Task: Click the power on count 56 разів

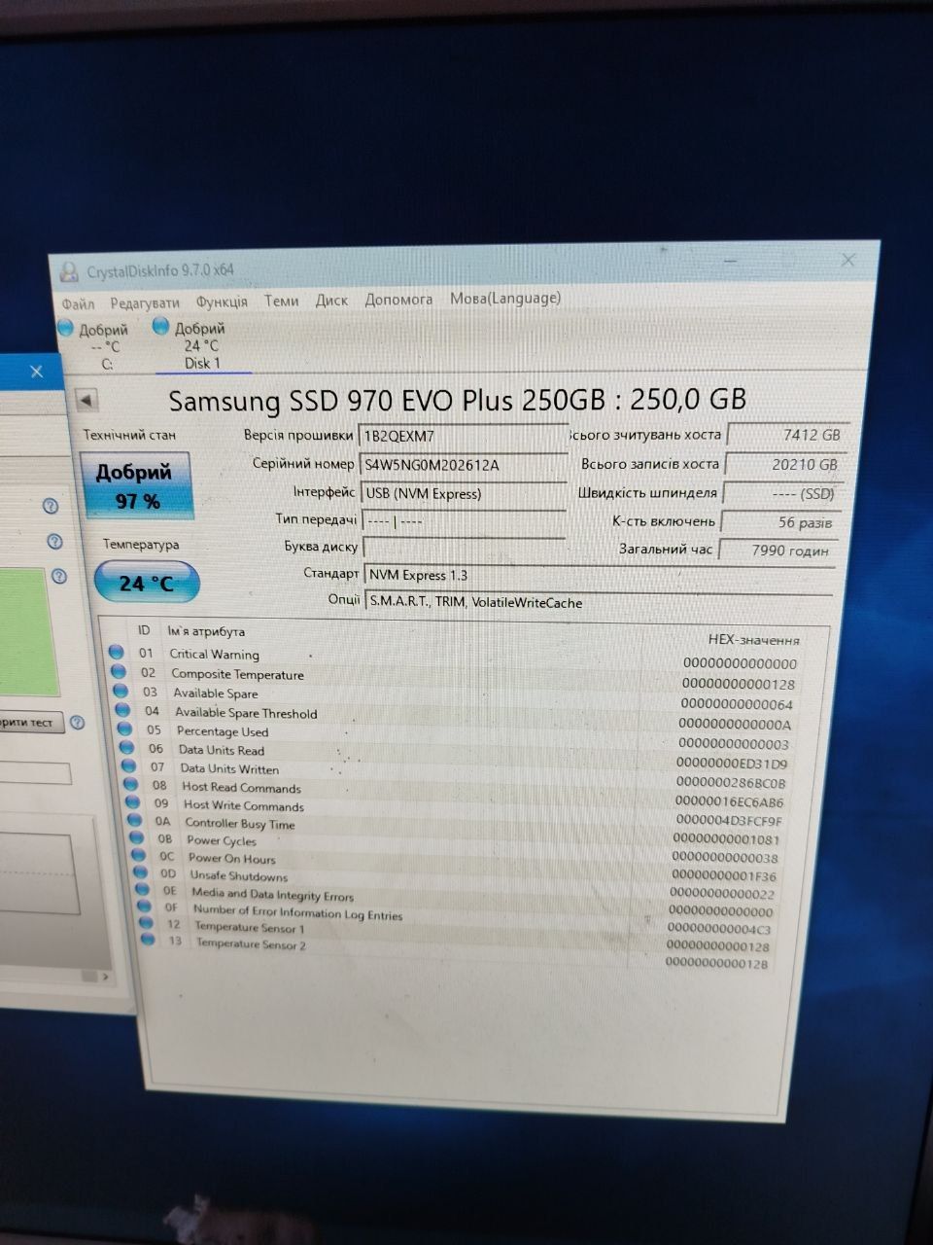Action: [780, 522]
